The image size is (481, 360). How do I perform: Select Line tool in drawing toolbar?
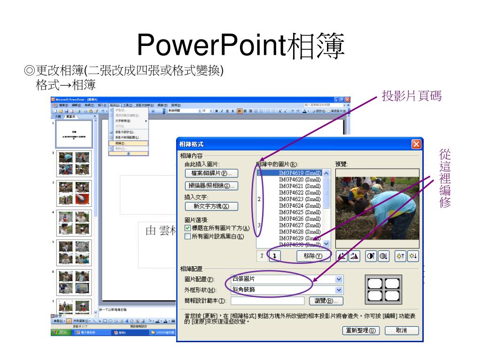click(94, 321)
